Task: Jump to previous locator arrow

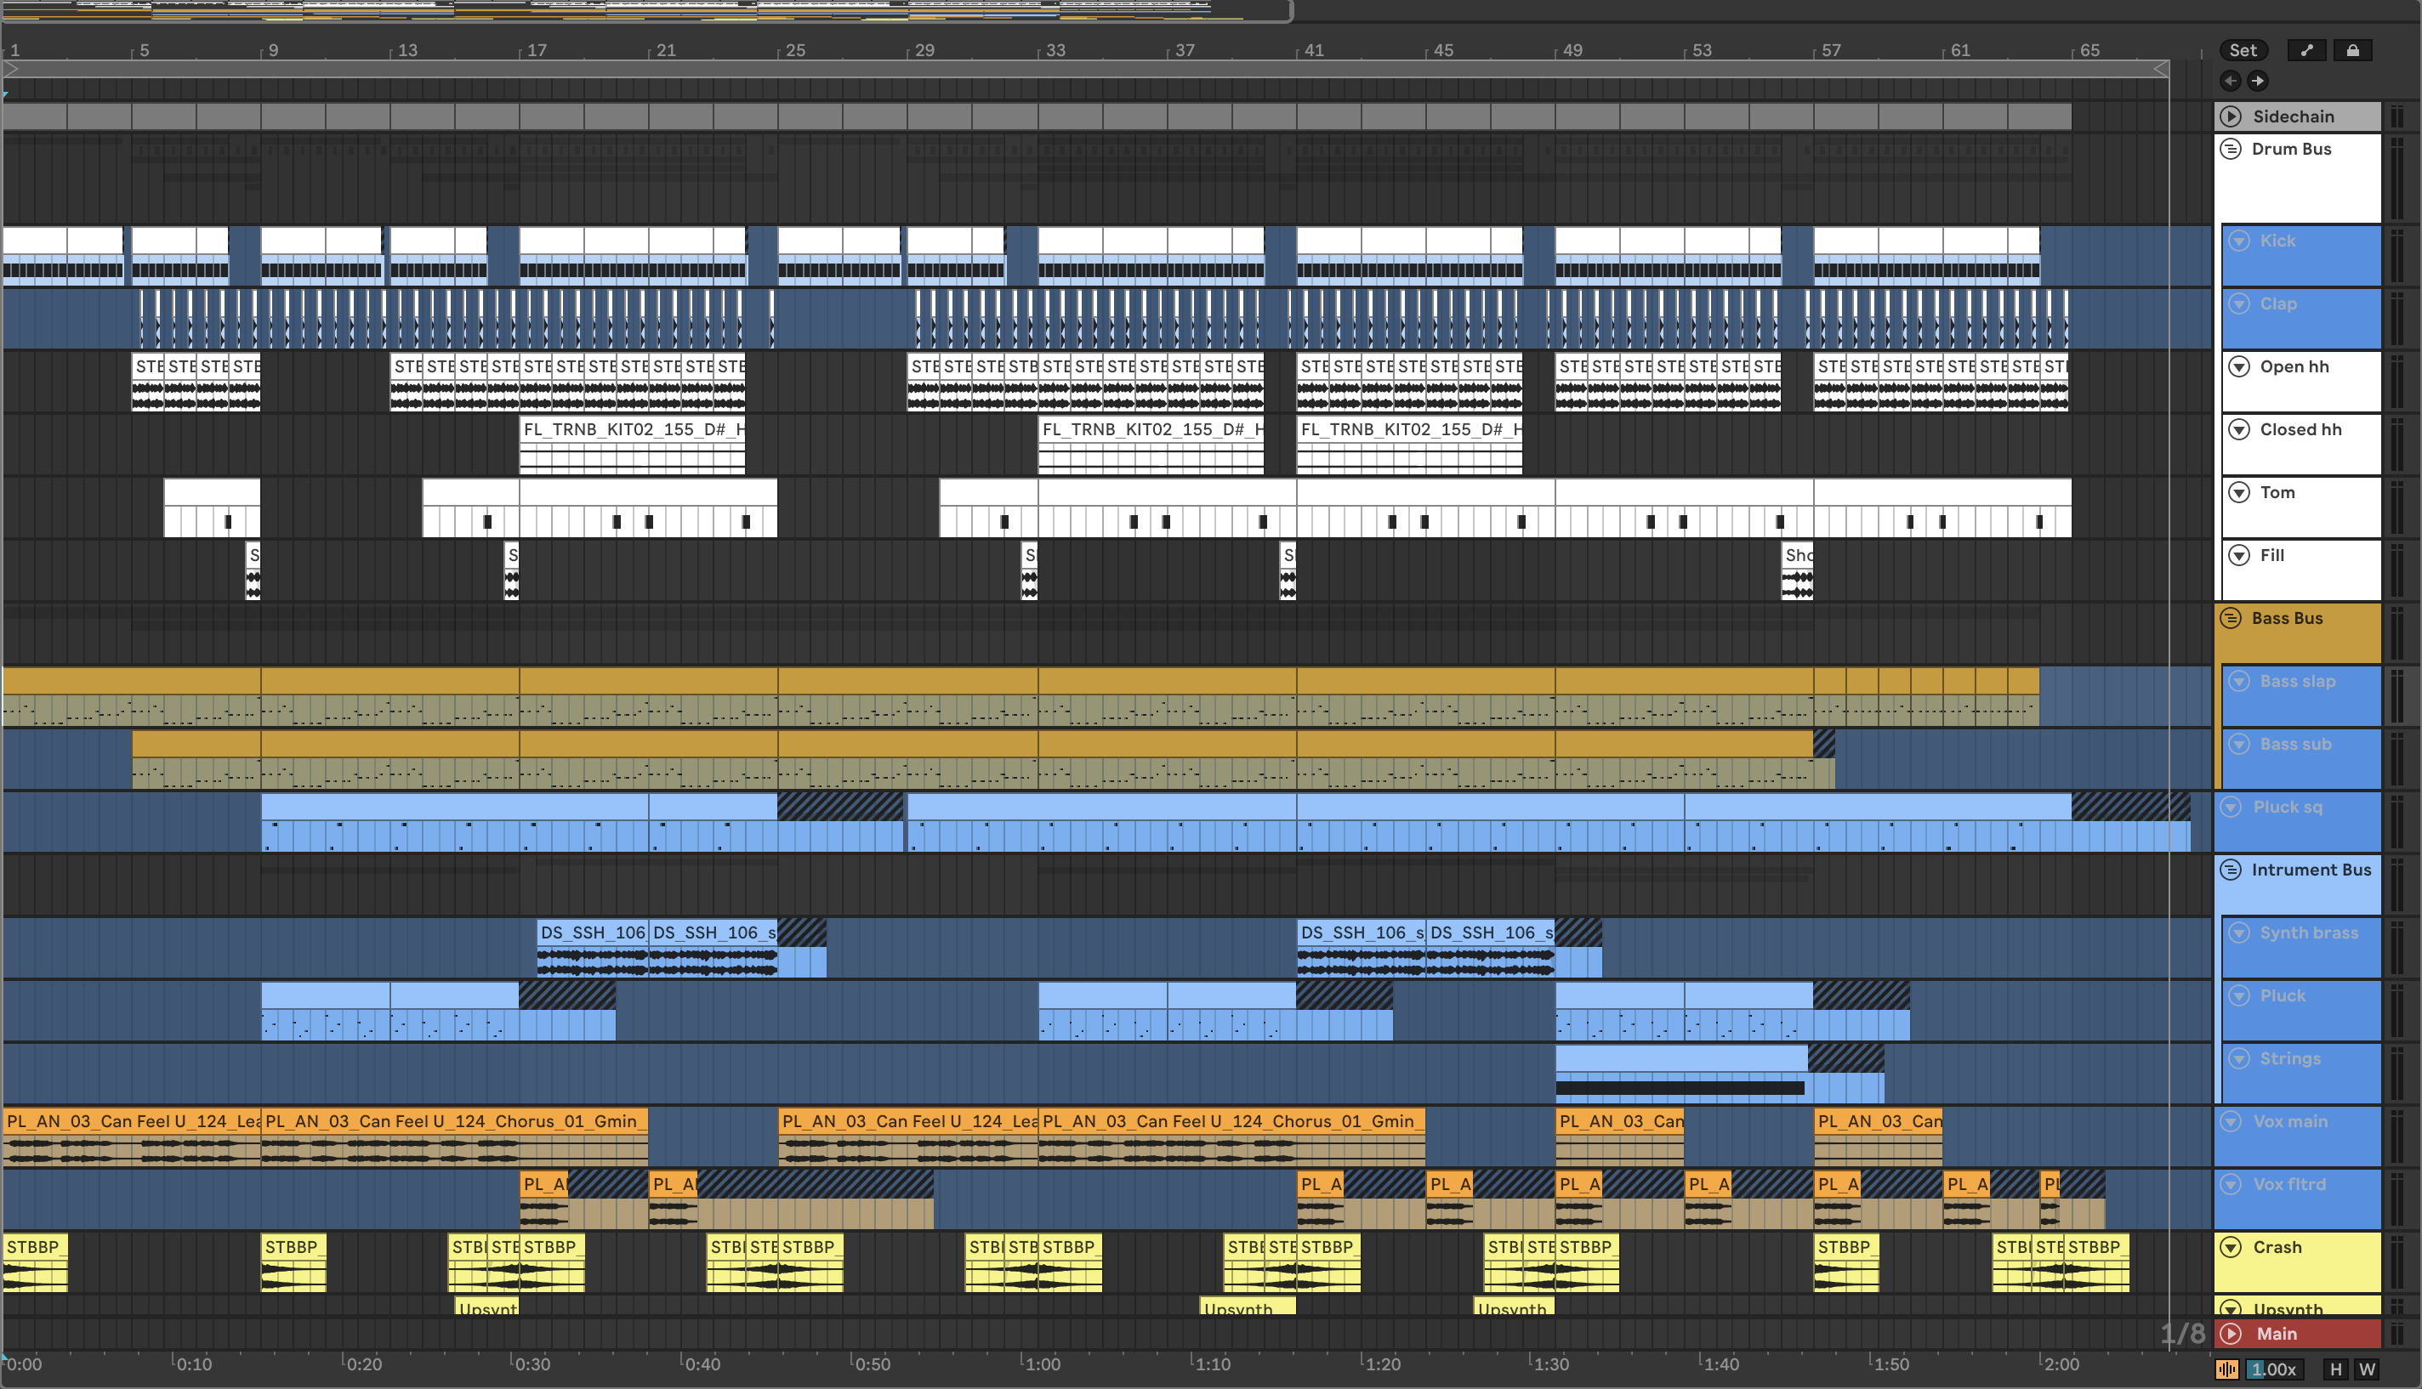Action: 2230,81
